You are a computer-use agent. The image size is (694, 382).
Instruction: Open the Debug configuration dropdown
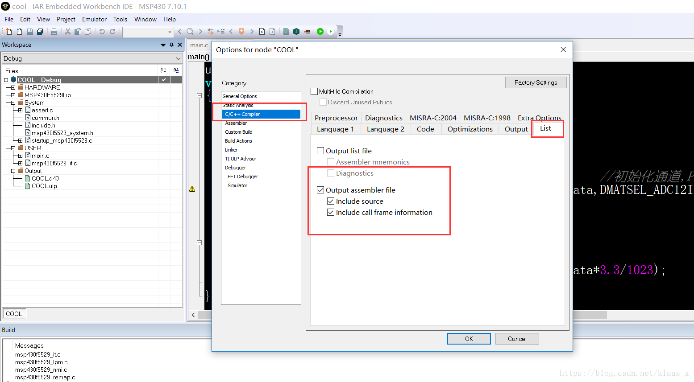(178, 58)
